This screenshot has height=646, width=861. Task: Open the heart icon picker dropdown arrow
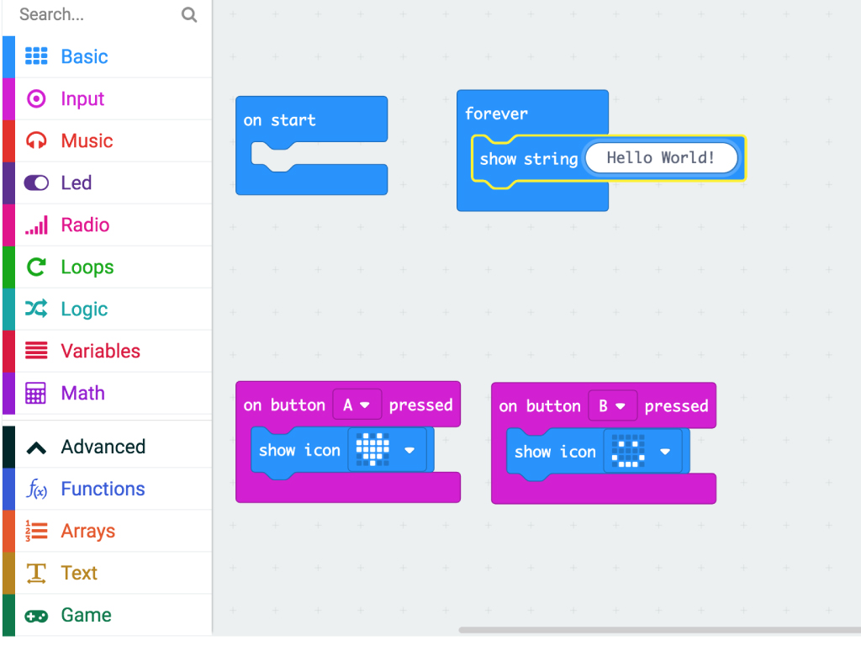click(x=409, y=451)
